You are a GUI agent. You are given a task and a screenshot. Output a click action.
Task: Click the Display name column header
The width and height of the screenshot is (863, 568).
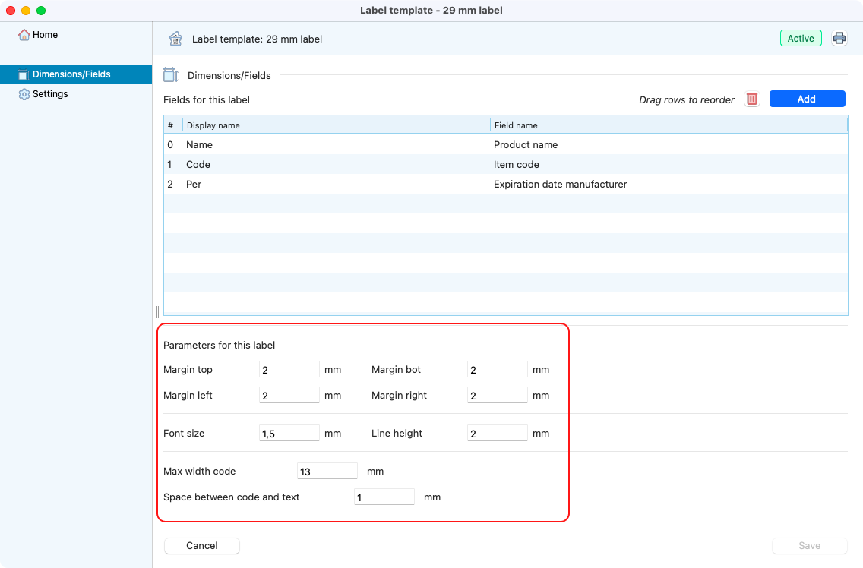[337, 125]
